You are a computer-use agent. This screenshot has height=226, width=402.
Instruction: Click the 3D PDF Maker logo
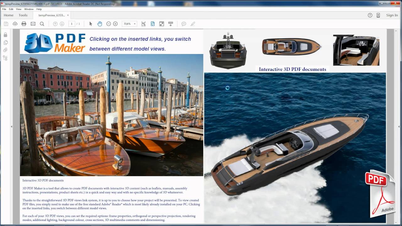(x=55, y=43)
